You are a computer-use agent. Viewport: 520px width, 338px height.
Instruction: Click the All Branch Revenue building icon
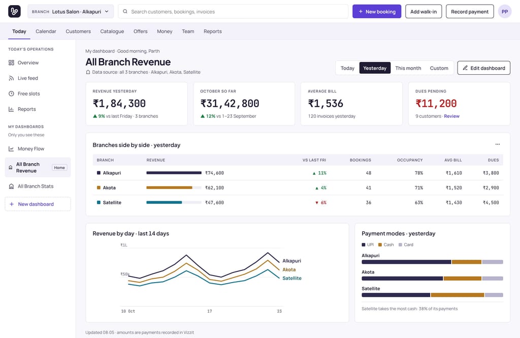11,168
